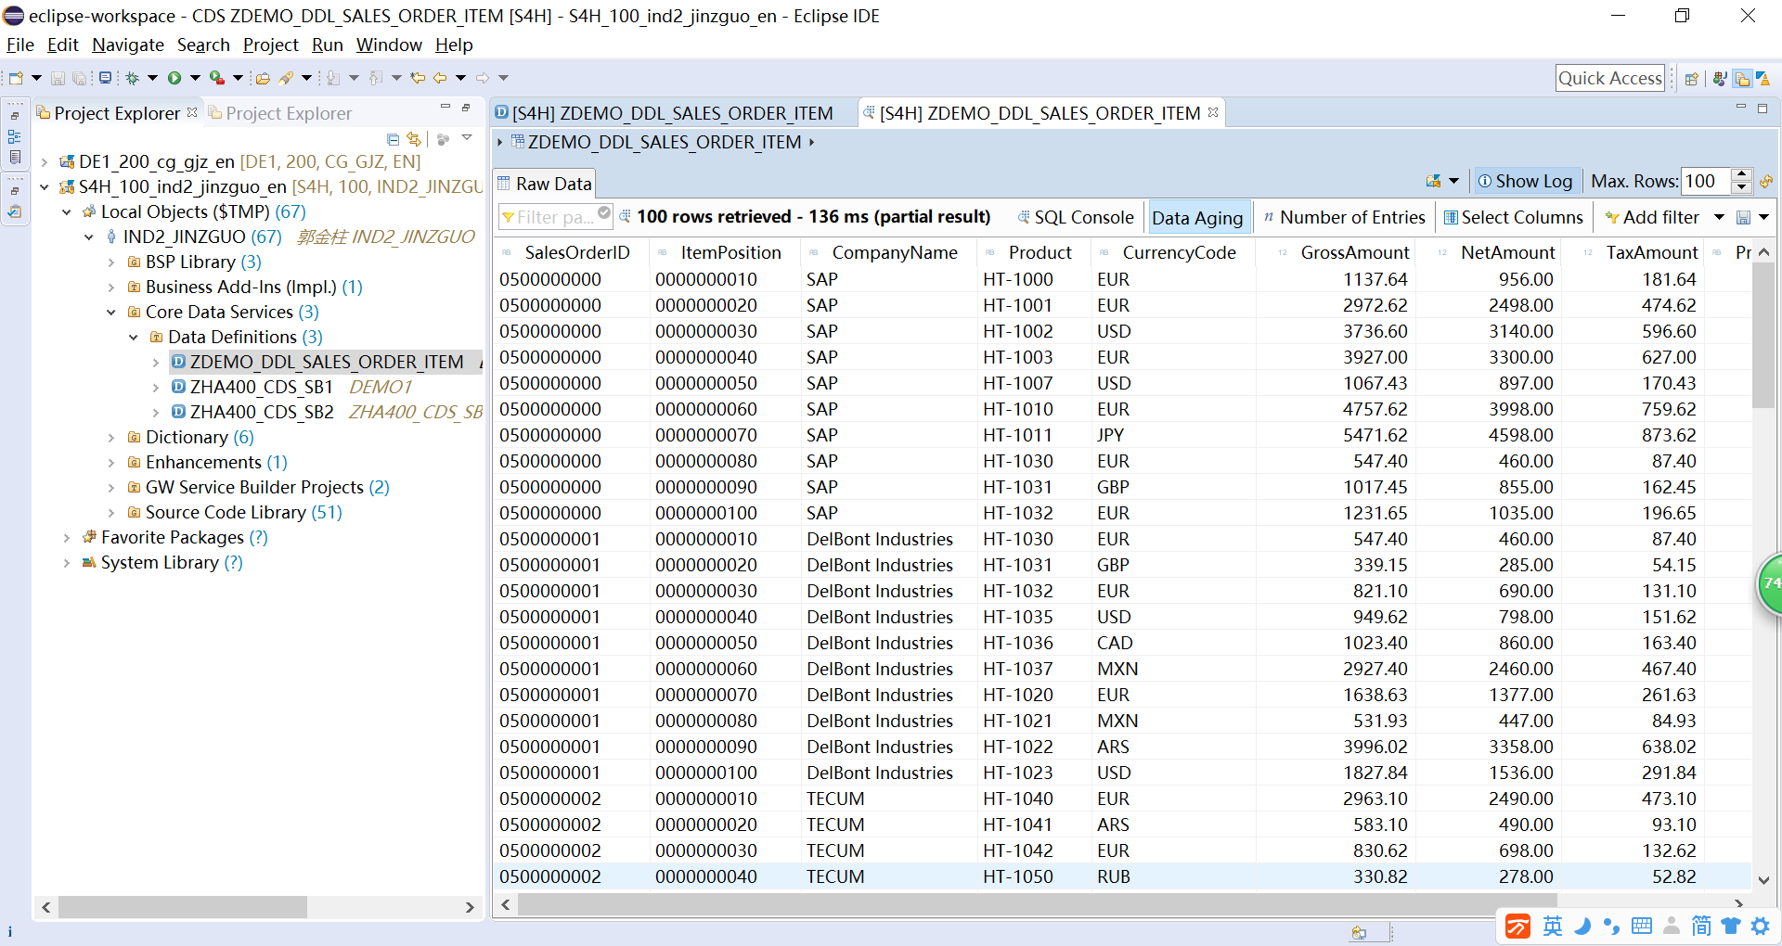Click the Add filter button
Screen dimensions: 1782x946
point(1652,217)
